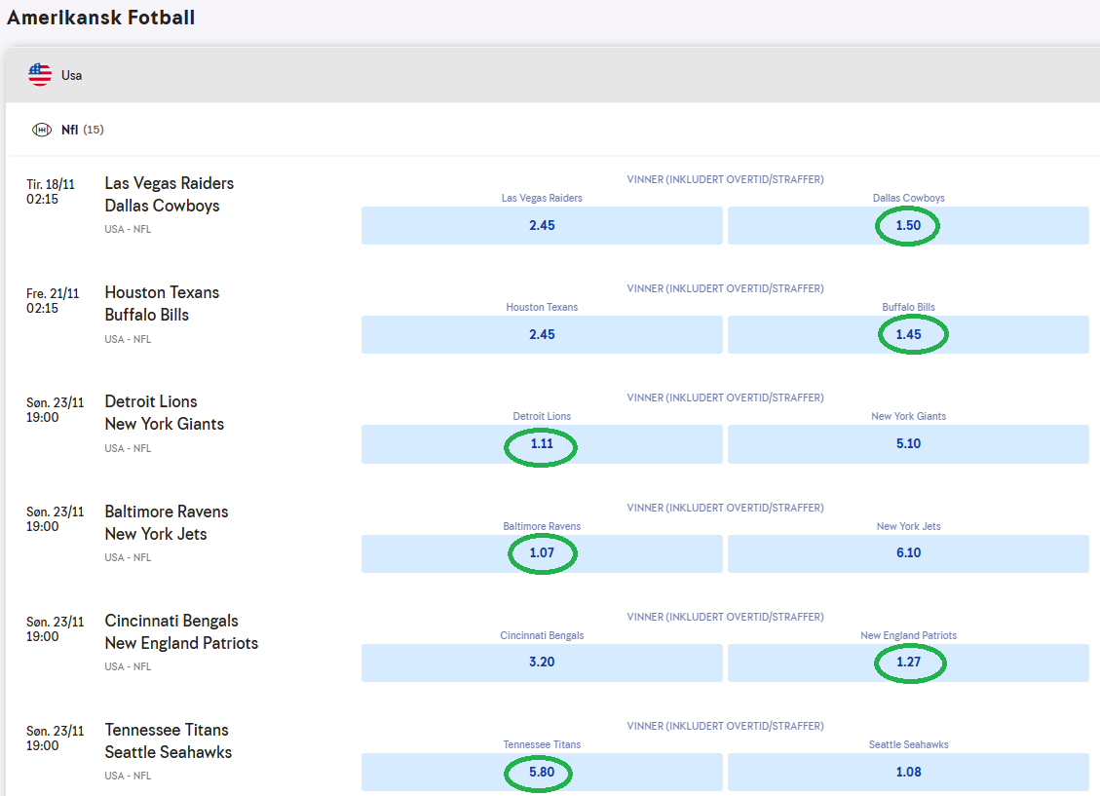Pick Houston Texans odds 2.45
1100x796 pixels.
click(542, 334)
